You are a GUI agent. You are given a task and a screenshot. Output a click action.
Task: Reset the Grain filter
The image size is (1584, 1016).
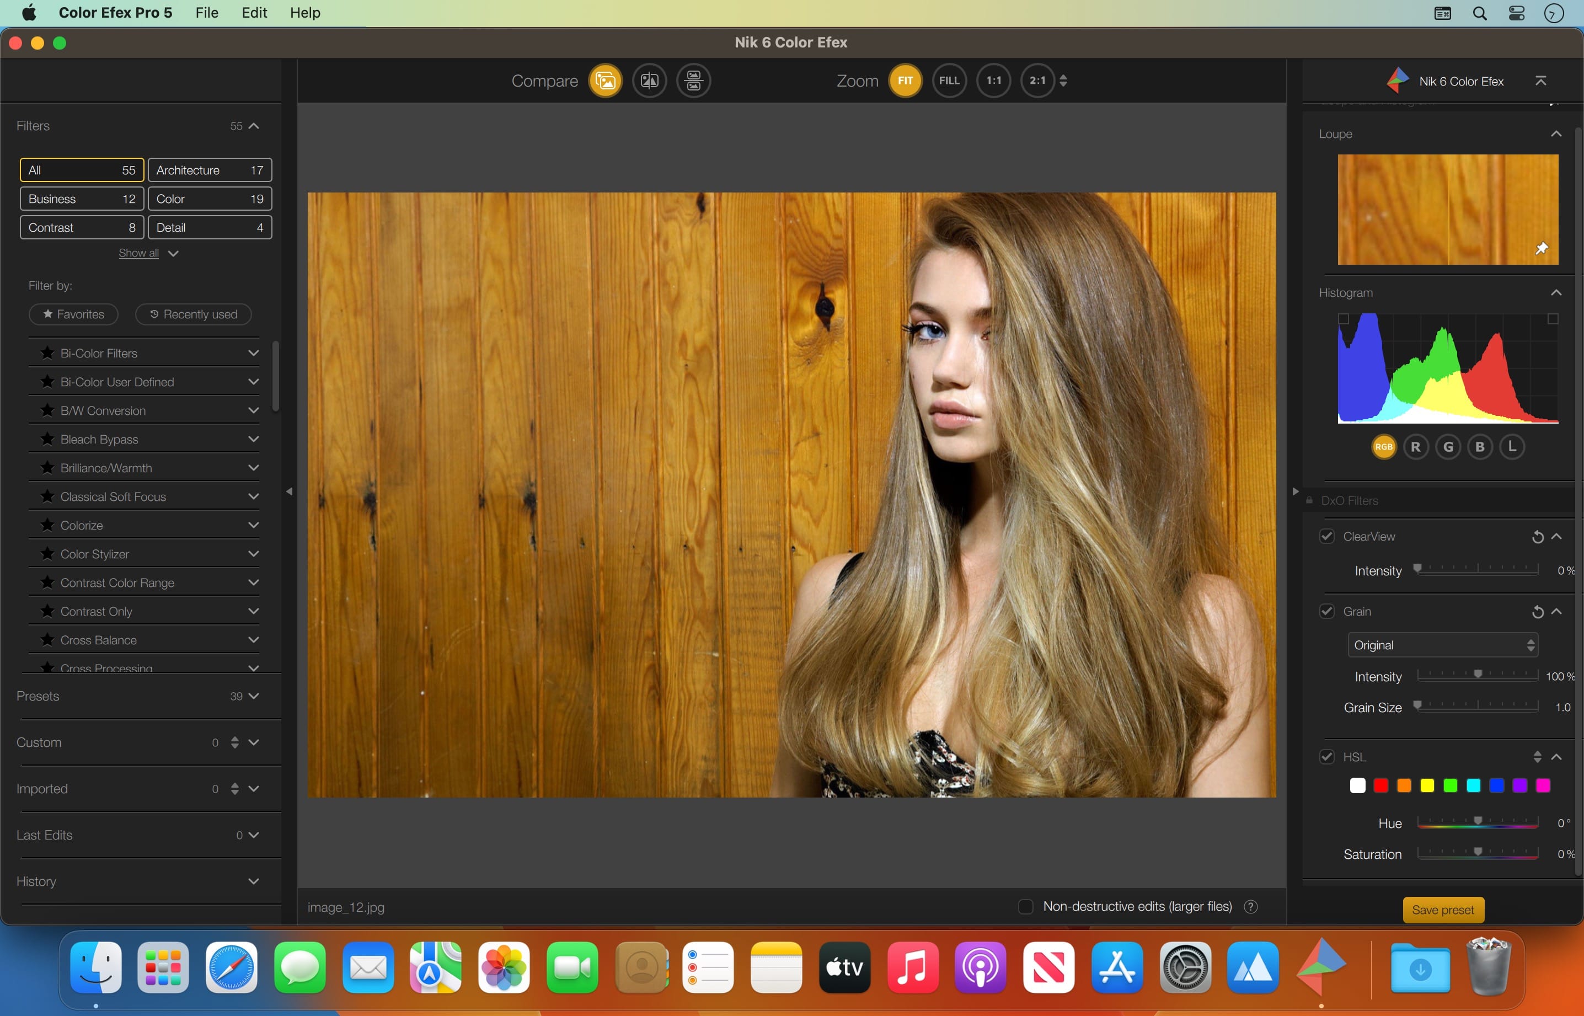click(1537, 612)
